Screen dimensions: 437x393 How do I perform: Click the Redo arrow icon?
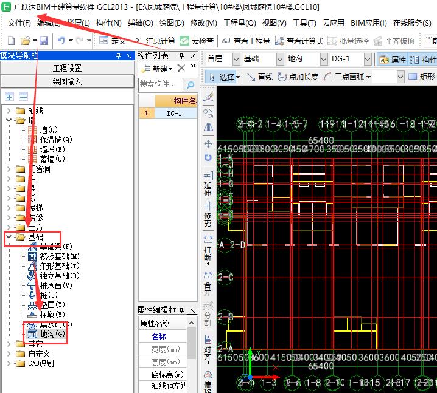80,41
